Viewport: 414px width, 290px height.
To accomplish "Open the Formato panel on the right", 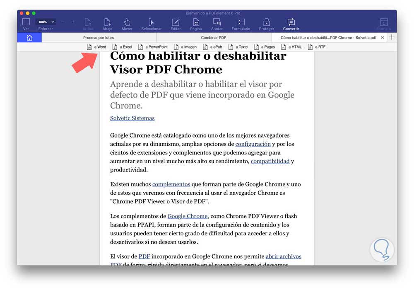I will tap(384, 24).
